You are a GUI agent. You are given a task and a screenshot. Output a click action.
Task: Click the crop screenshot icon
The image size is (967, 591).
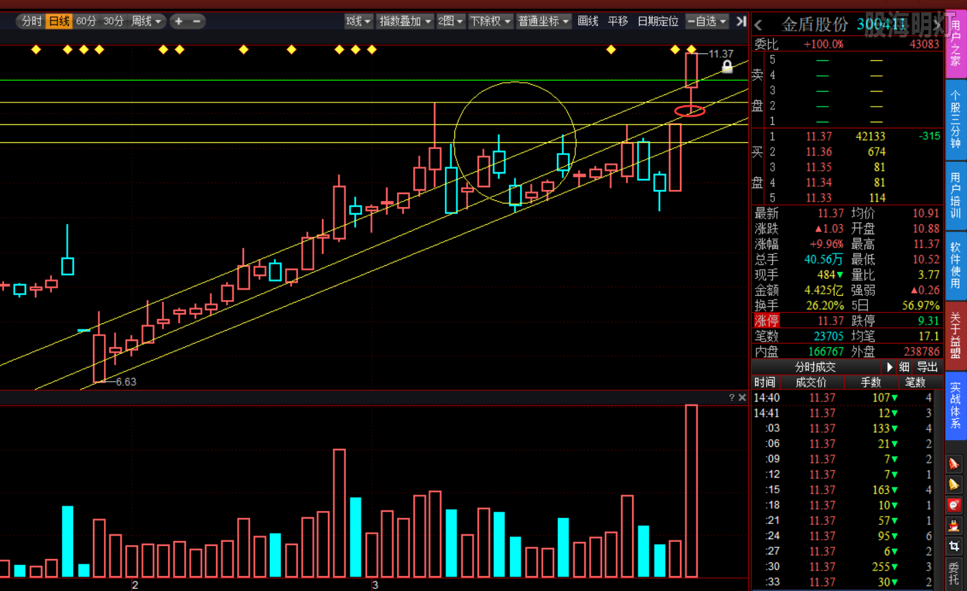click(954, 547)
